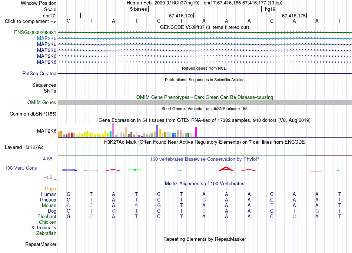This screenshot has width=352, height=253.
Task: Click the 67,416,175 ruler position
Action: click(294, 16)
